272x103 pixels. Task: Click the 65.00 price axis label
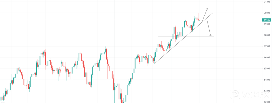[267, 68]
